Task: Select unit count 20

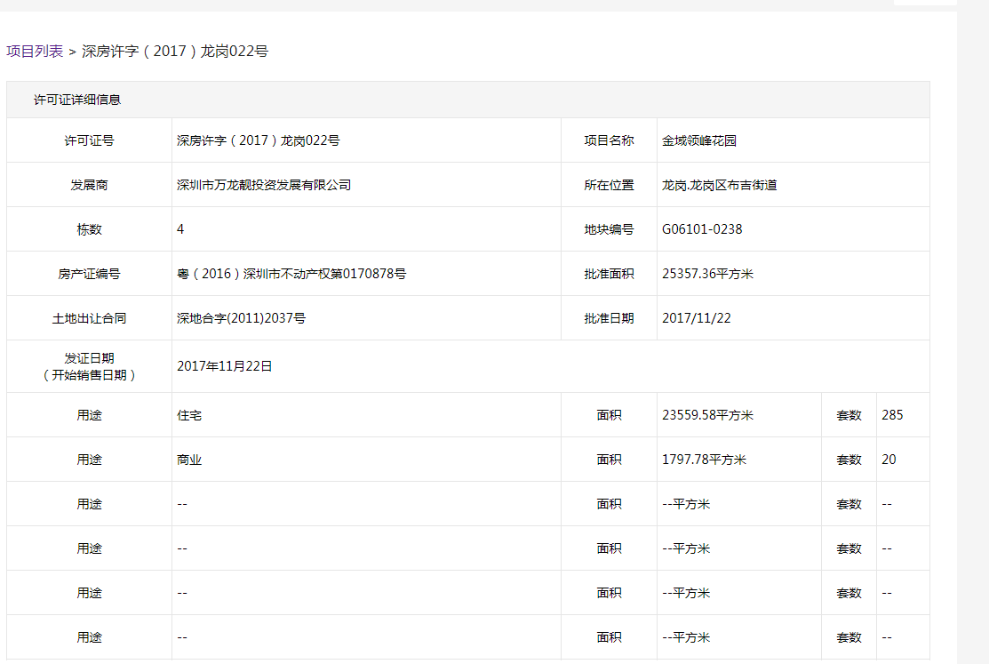Action: [x=889, y=460]
